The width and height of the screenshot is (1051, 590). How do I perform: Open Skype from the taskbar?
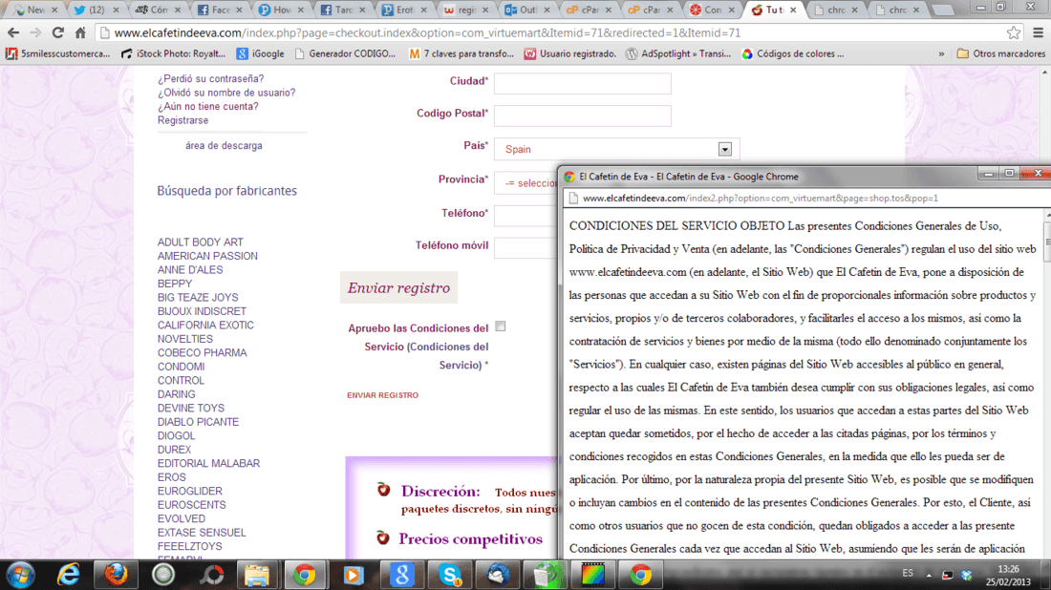pos(450,575)
